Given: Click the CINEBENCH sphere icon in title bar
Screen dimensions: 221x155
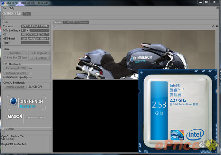Looking at the screenshot, I should coord(2,3).
